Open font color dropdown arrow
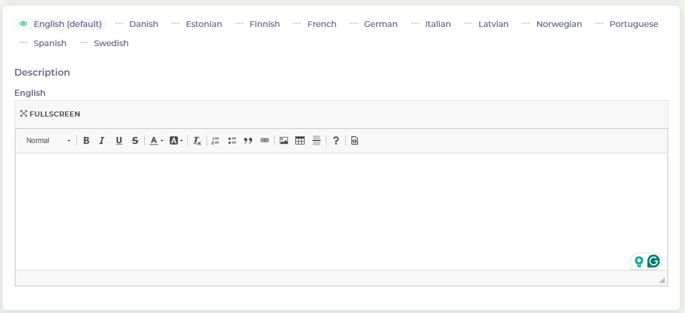 pos(162,140)
